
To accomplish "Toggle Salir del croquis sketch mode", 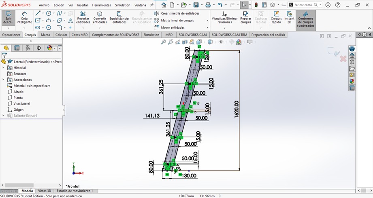I will (x=9, y=17).
